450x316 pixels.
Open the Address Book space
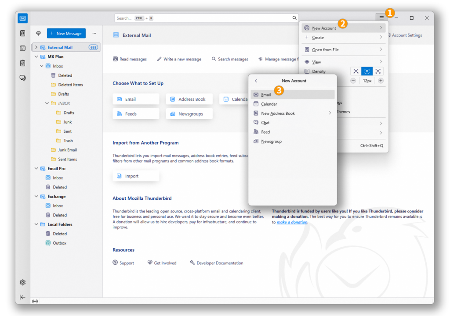click(x=22, y=33)
